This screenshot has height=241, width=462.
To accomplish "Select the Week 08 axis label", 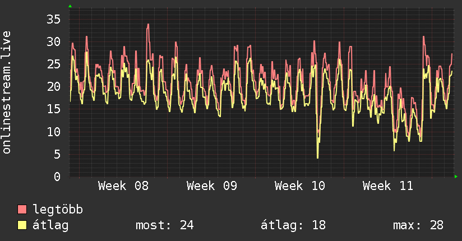I will pyautogui.click(x=123, y=186).
